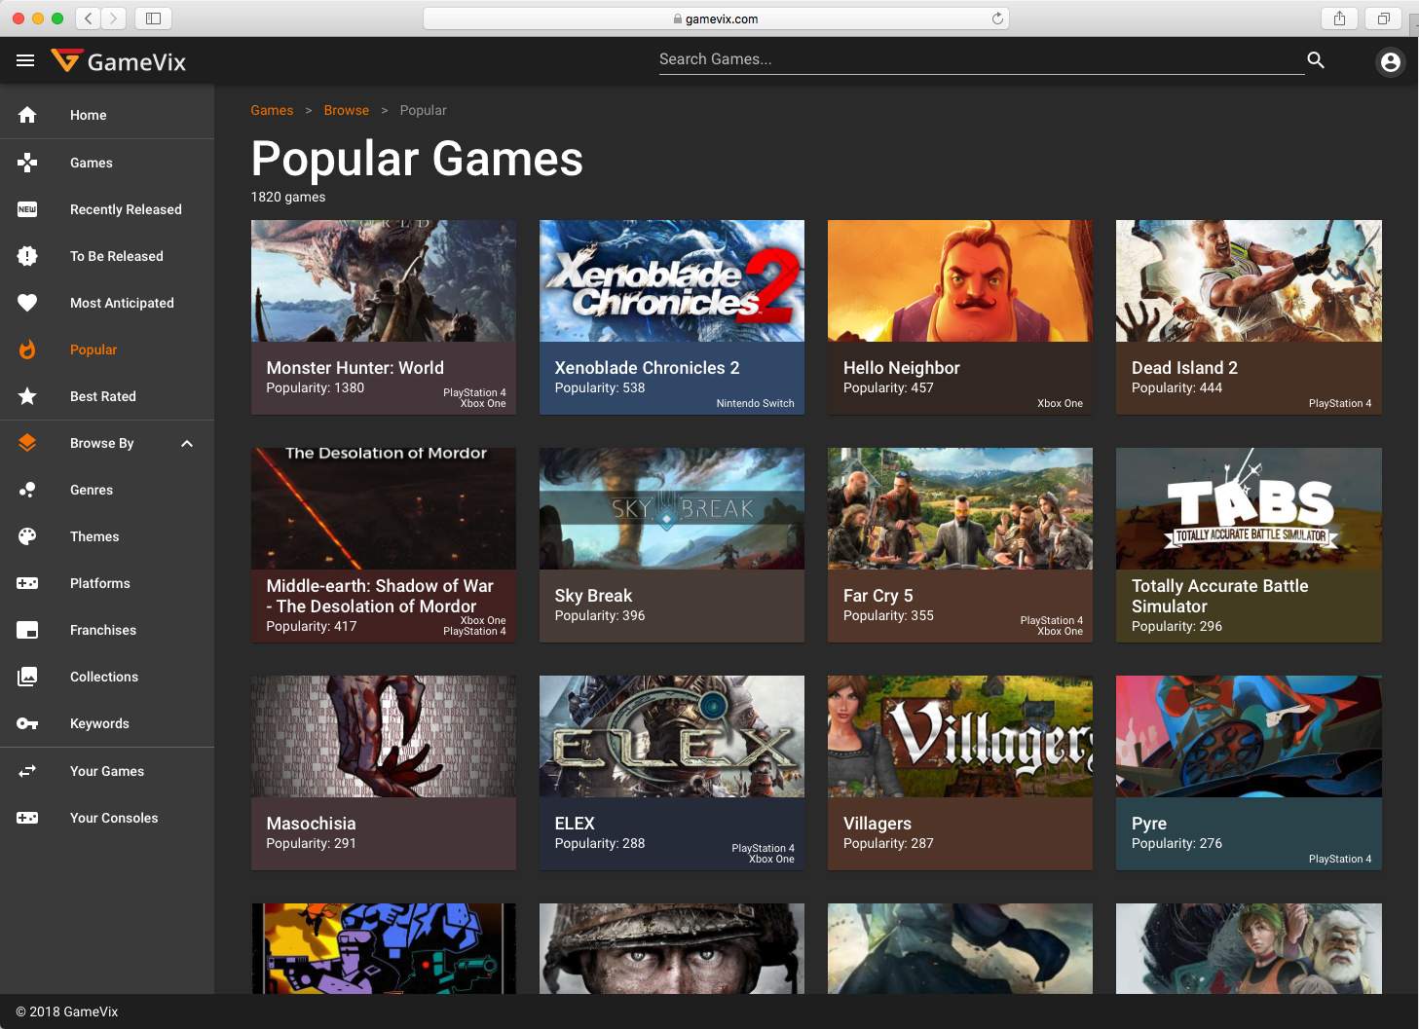Viewport: 1419px width, 1029px height.
Task: Click the Browse By layers icon
Action: (27, 443)
